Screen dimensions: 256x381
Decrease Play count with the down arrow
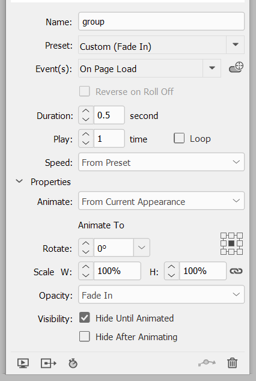point(86,142)
